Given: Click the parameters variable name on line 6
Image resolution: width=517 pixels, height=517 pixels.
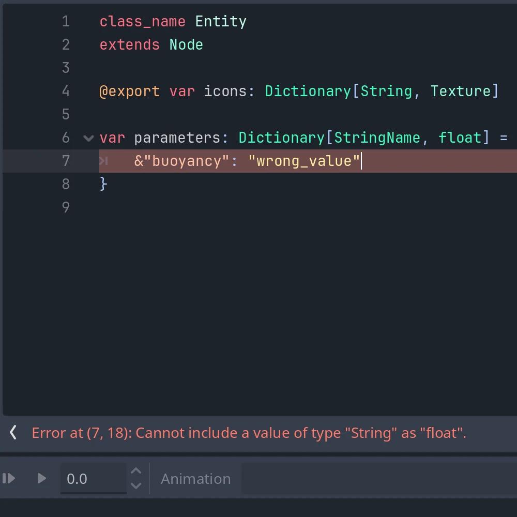Looking at the screenshot, I should coord(177,138).
